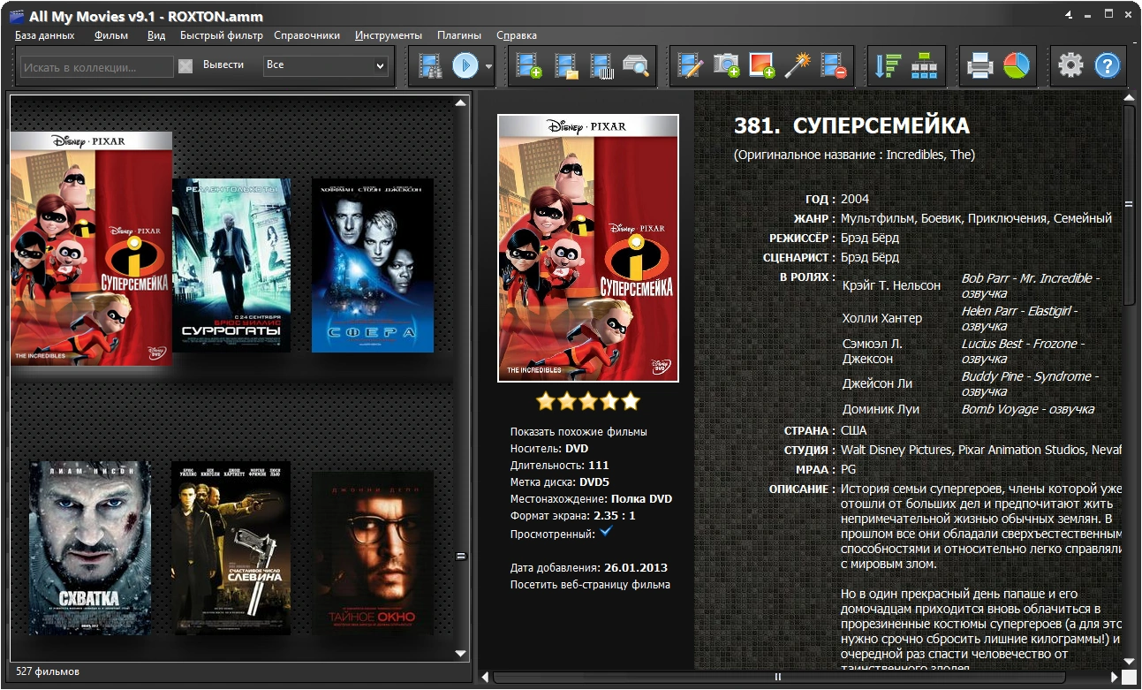1142x690 pixels.
Task: Open the 'Фильм' menu
Action: [x=111, y=35]
